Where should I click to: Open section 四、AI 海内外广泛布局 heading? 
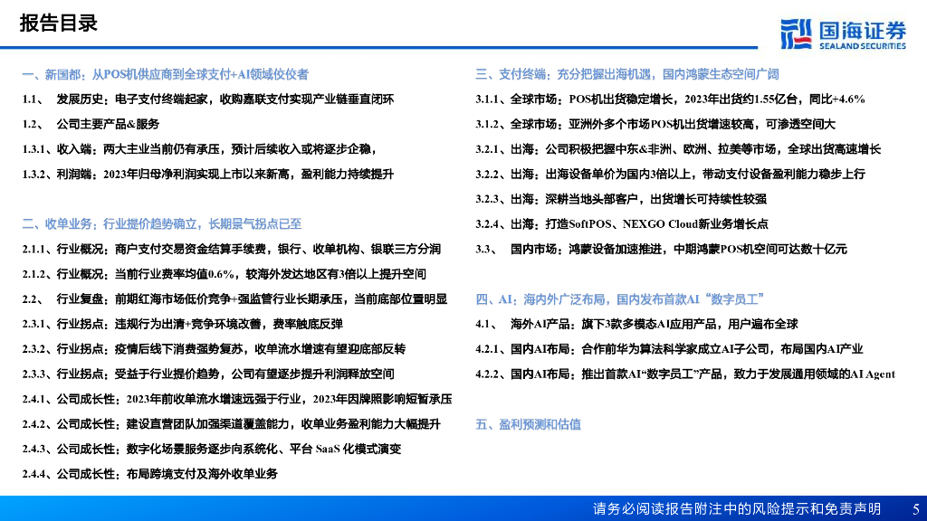pos(619,299)
